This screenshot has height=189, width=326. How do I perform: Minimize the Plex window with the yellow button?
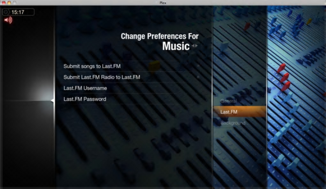[9, 3]
